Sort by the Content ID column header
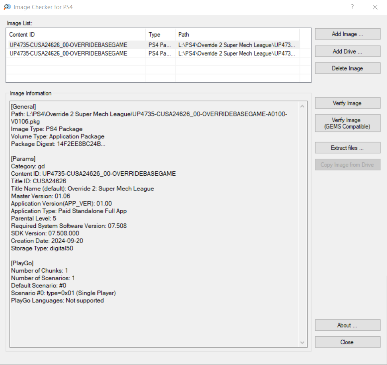Screen dimensions: 387x365 click(76, 35)
